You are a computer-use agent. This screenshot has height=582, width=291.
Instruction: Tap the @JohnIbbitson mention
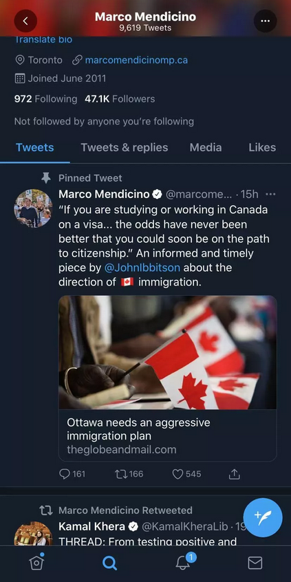click(142, 268)
